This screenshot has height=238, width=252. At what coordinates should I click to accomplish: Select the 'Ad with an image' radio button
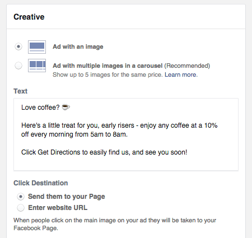18,46
